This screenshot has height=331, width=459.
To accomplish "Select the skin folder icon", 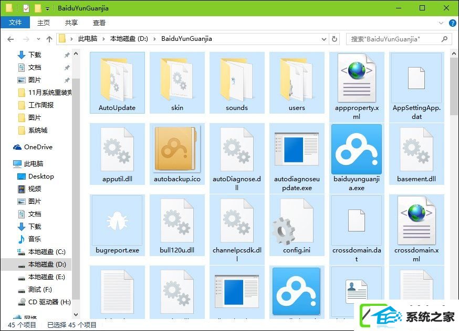I will pos(177,79).
